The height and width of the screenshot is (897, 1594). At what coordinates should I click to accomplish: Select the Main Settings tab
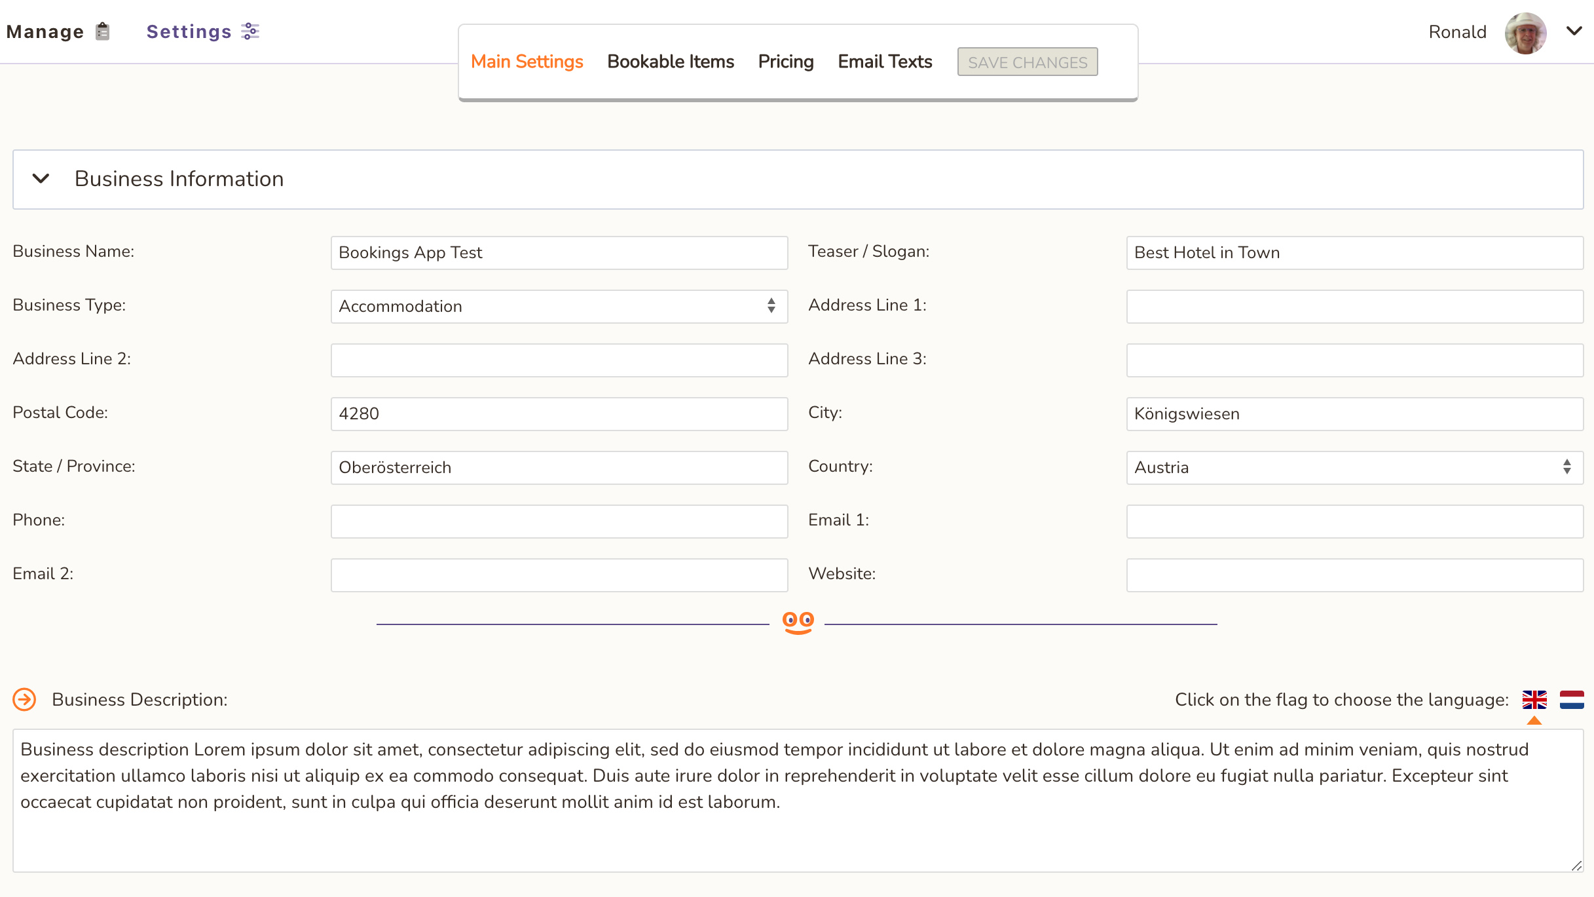[527, 62]
